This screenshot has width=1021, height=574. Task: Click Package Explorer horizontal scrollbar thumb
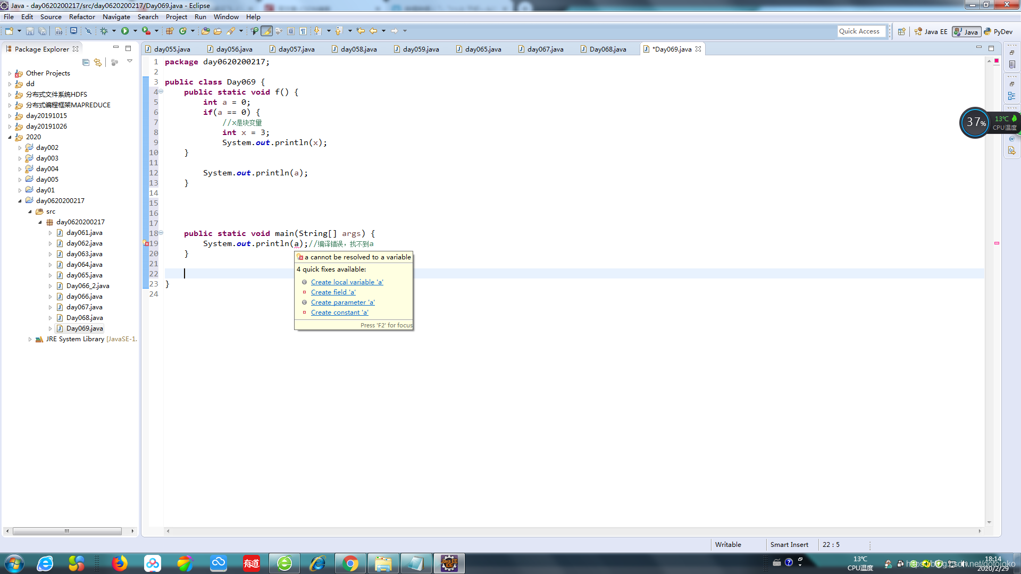coord(67,531)
